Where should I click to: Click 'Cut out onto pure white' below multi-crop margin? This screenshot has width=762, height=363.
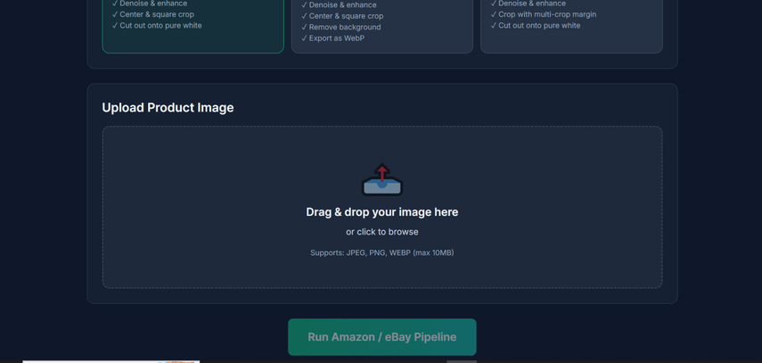coord(536,26)
